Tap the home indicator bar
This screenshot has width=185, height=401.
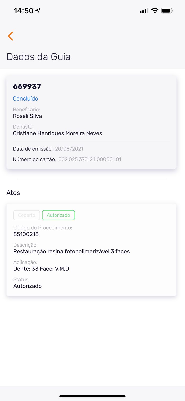tap(92, 396)
